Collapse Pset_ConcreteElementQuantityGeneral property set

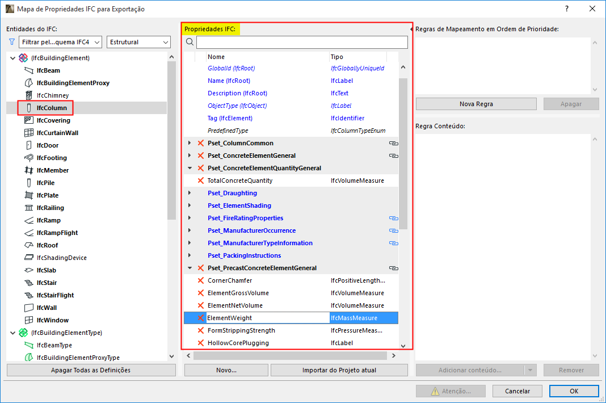(x=190, y=168)
